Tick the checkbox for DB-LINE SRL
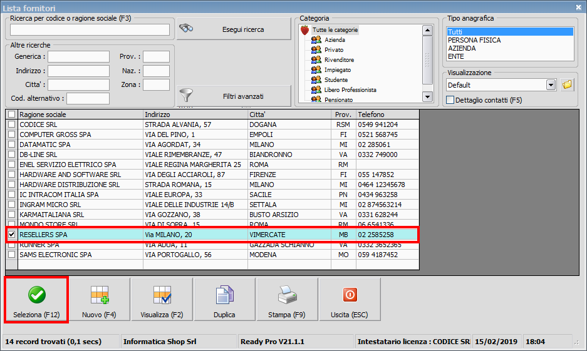This screenshot has height=351, width=587. (12, 155)
